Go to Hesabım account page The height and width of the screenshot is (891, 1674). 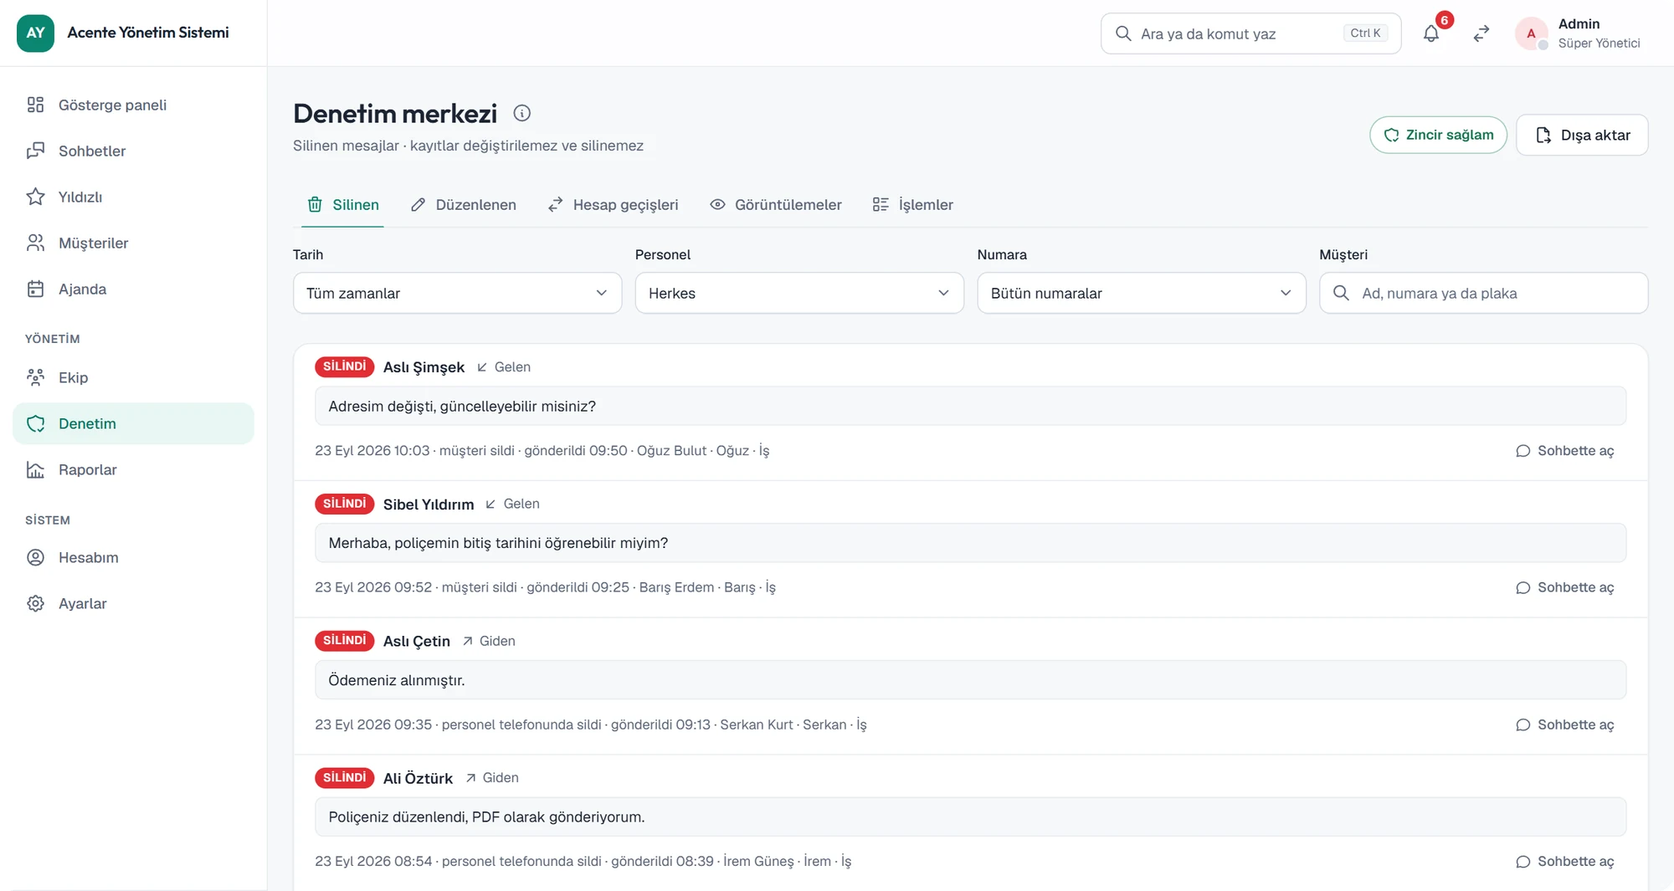point(134,557)
